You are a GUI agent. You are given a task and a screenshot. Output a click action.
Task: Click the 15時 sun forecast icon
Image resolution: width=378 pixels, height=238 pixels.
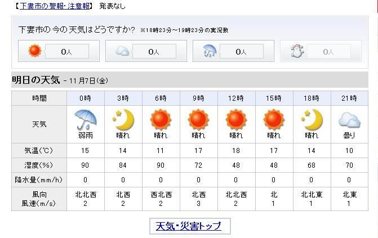coord(274,119)
